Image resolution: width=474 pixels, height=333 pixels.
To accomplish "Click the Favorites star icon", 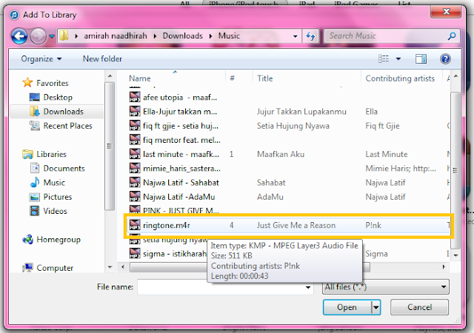I will (x=27, y=82).
